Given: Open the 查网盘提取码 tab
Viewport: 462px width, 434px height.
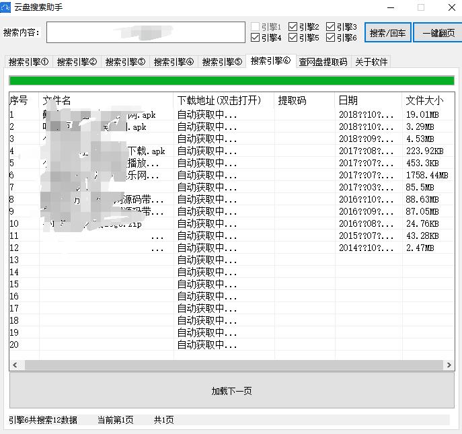Looking at the screenshot, I should [323, 62].
